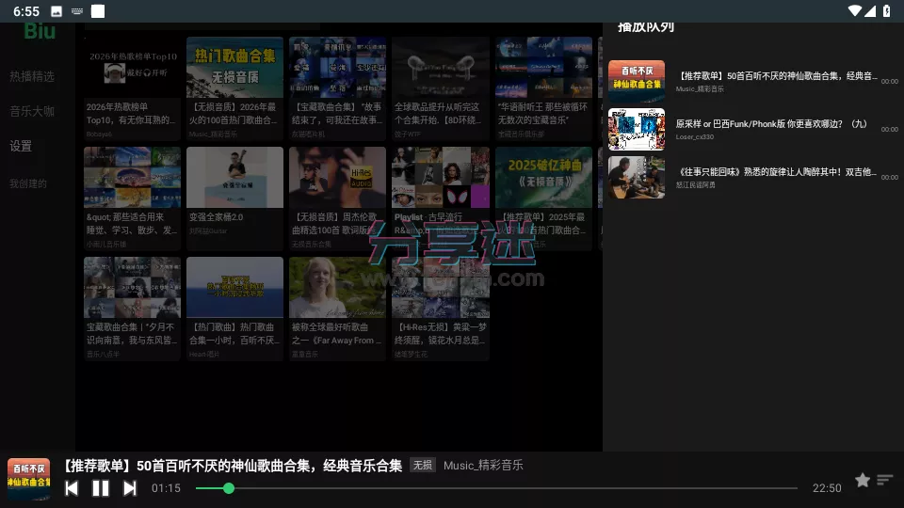Play queue item 50首百听不厌的神仙歌曲合集
This screenshot has height=508, width=904.
pyautogui.click(x=753, y=81)
